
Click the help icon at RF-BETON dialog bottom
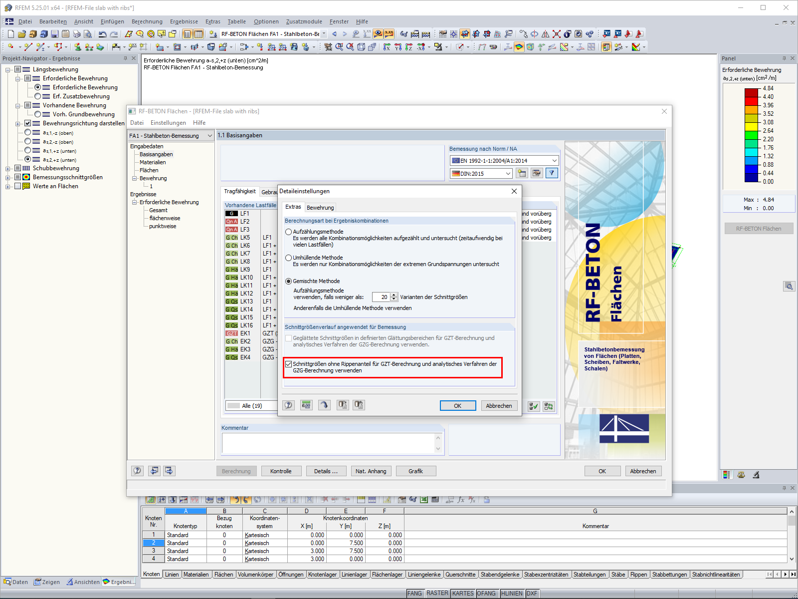137,471
